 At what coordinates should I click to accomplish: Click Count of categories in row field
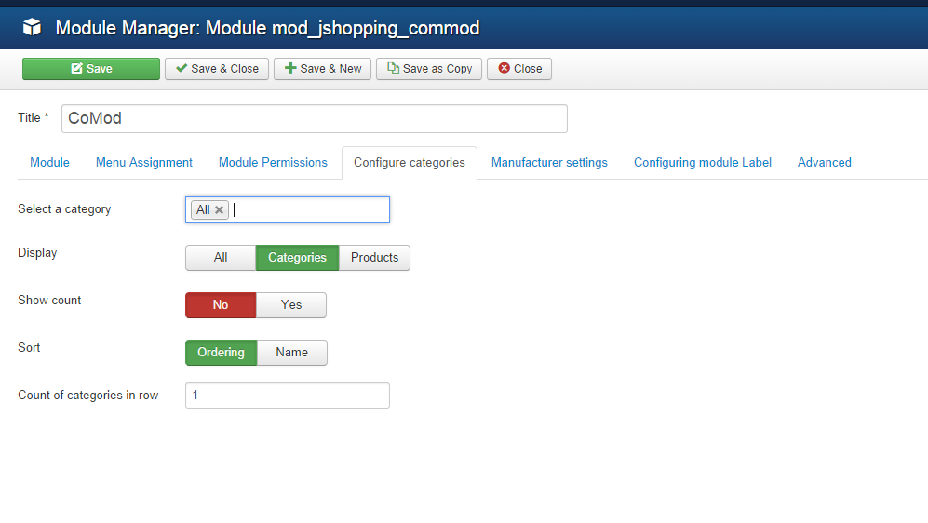pyautogui.click(x=287, y=396)
